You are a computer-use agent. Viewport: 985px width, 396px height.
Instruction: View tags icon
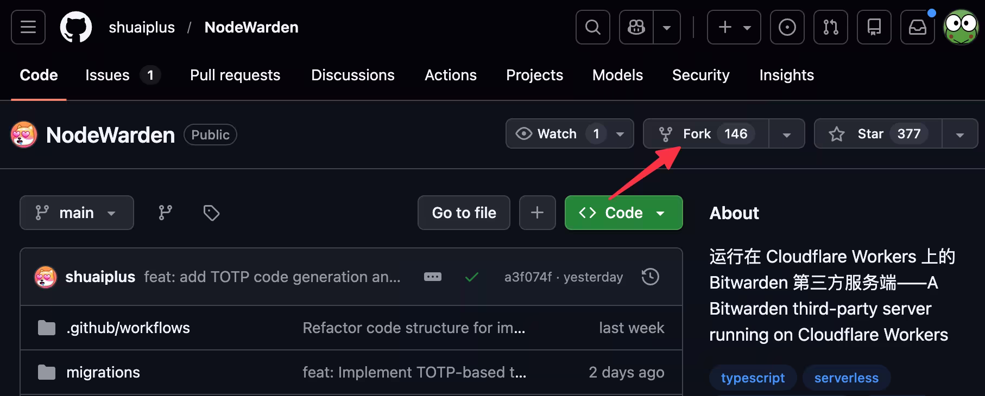tap(211, 213)
